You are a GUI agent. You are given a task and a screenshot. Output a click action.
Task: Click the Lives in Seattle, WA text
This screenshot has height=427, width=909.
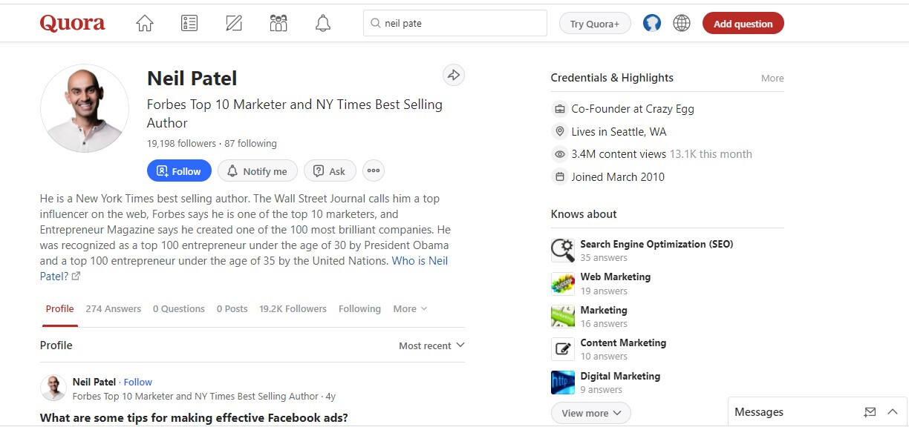619,132
